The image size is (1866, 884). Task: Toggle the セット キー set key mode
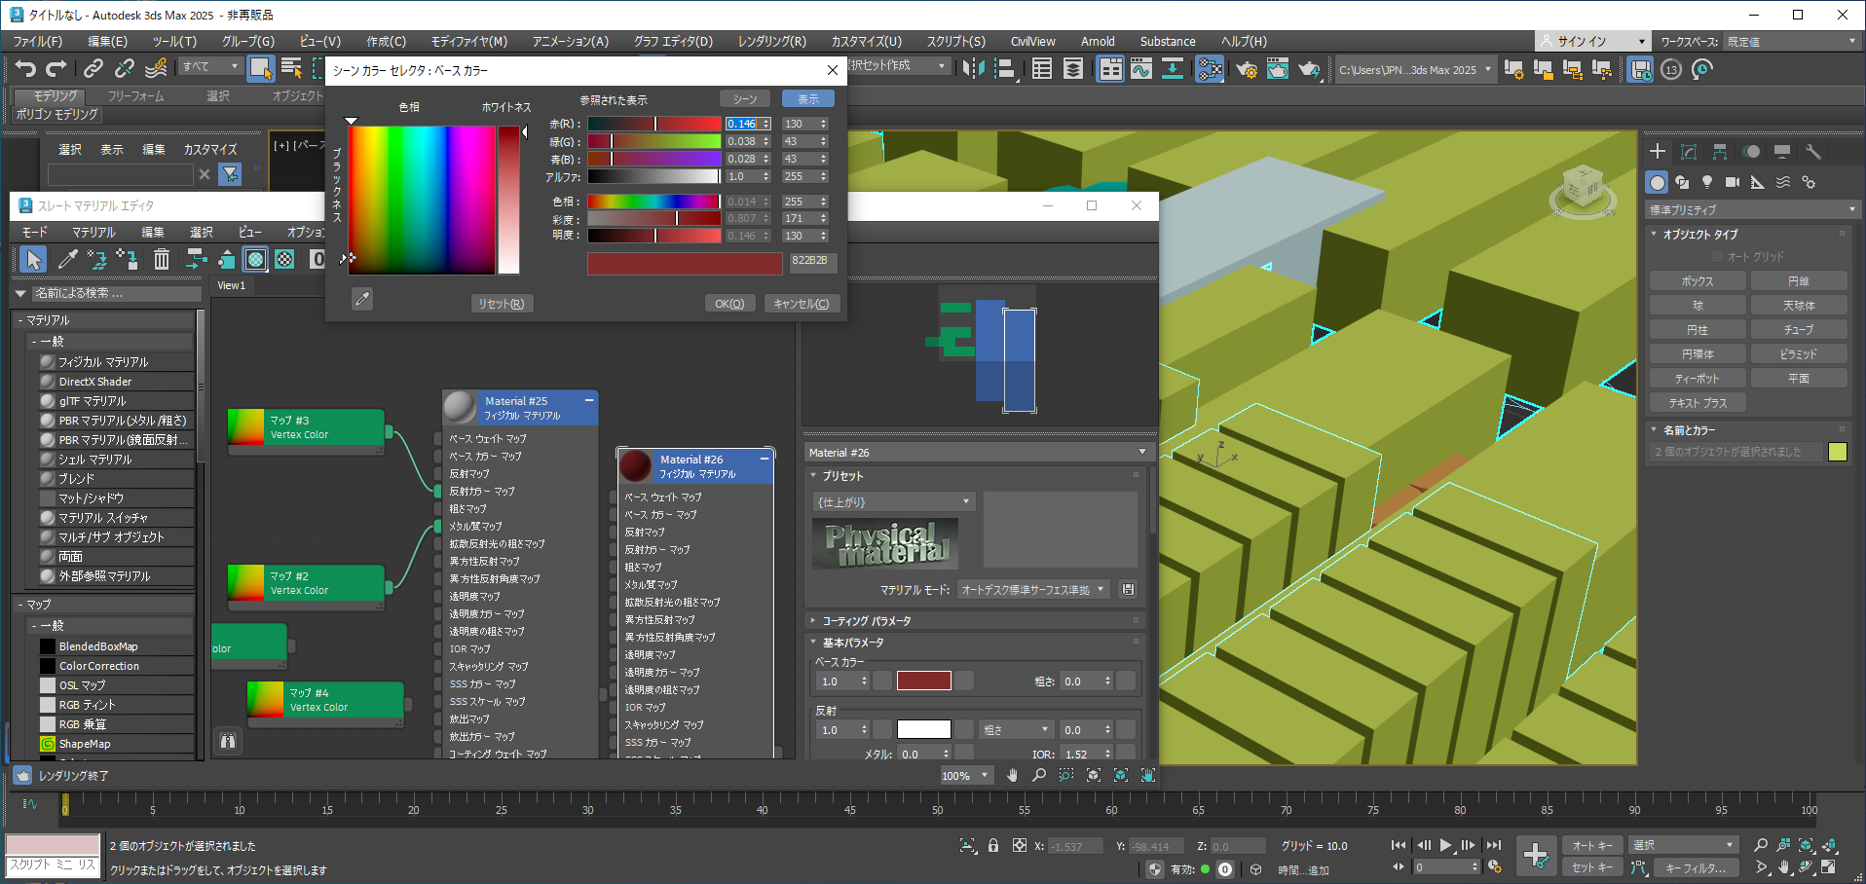(1591, 867)
